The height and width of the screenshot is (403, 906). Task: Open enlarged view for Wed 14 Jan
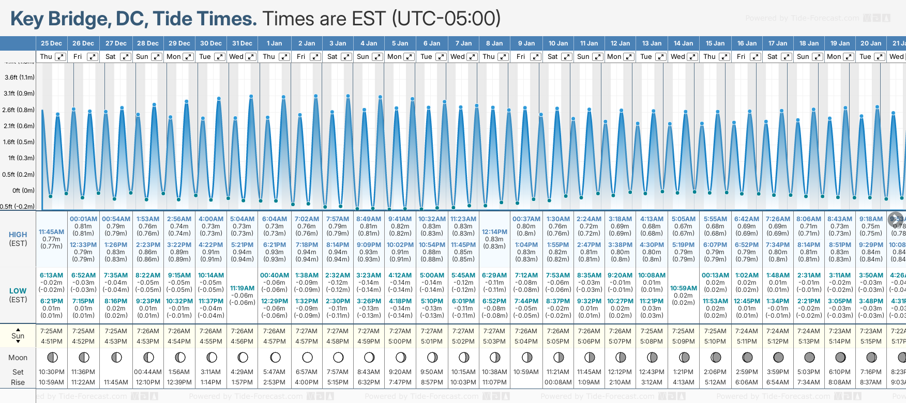[692, 57]
